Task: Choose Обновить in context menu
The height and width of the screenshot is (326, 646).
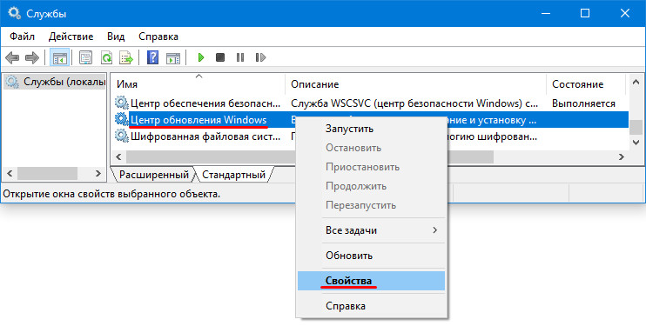Action: 372,256
